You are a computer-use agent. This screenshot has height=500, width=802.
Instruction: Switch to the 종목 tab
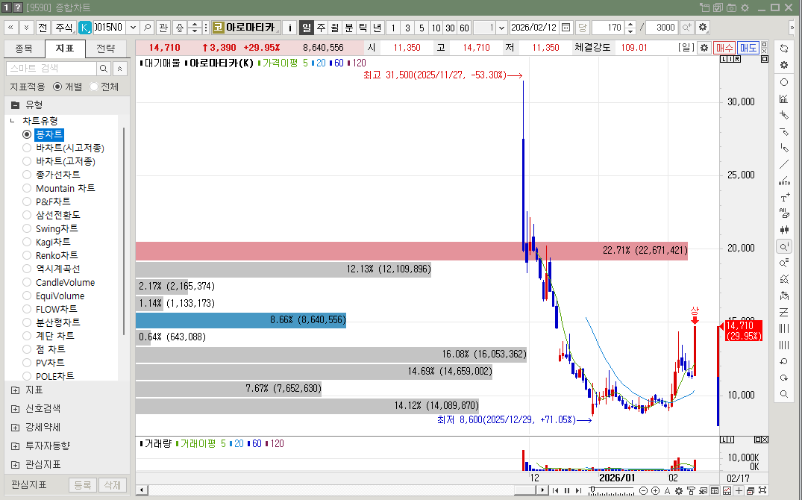(24, 49)
